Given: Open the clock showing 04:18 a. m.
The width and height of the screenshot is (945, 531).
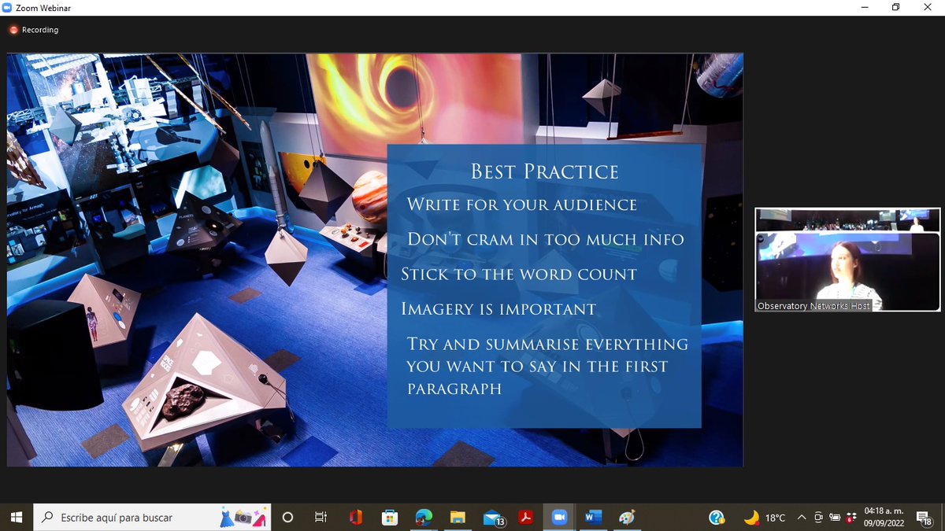Looking at the screenshot, I should pos(884,517).
